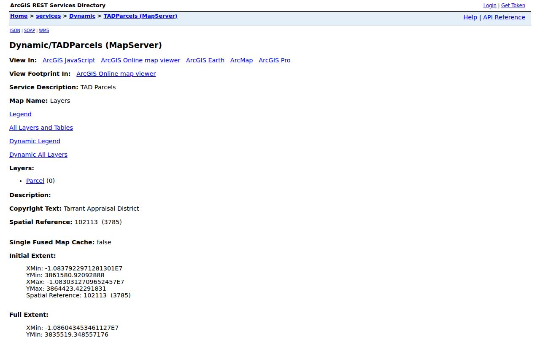540x337 pixels.
Task: Open TADParcels (MapServer) breadcrumb link
Action: pos(140,16)
